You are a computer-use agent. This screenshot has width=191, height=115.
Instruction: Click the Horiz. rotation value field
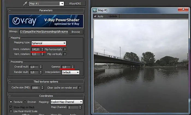click(36, 49)
